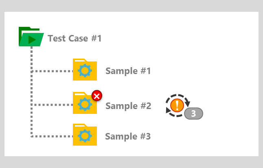The height and width of the screenshot is (168, 263).
Task: Select the Test Case #1 label
Action: pos(75,38)
